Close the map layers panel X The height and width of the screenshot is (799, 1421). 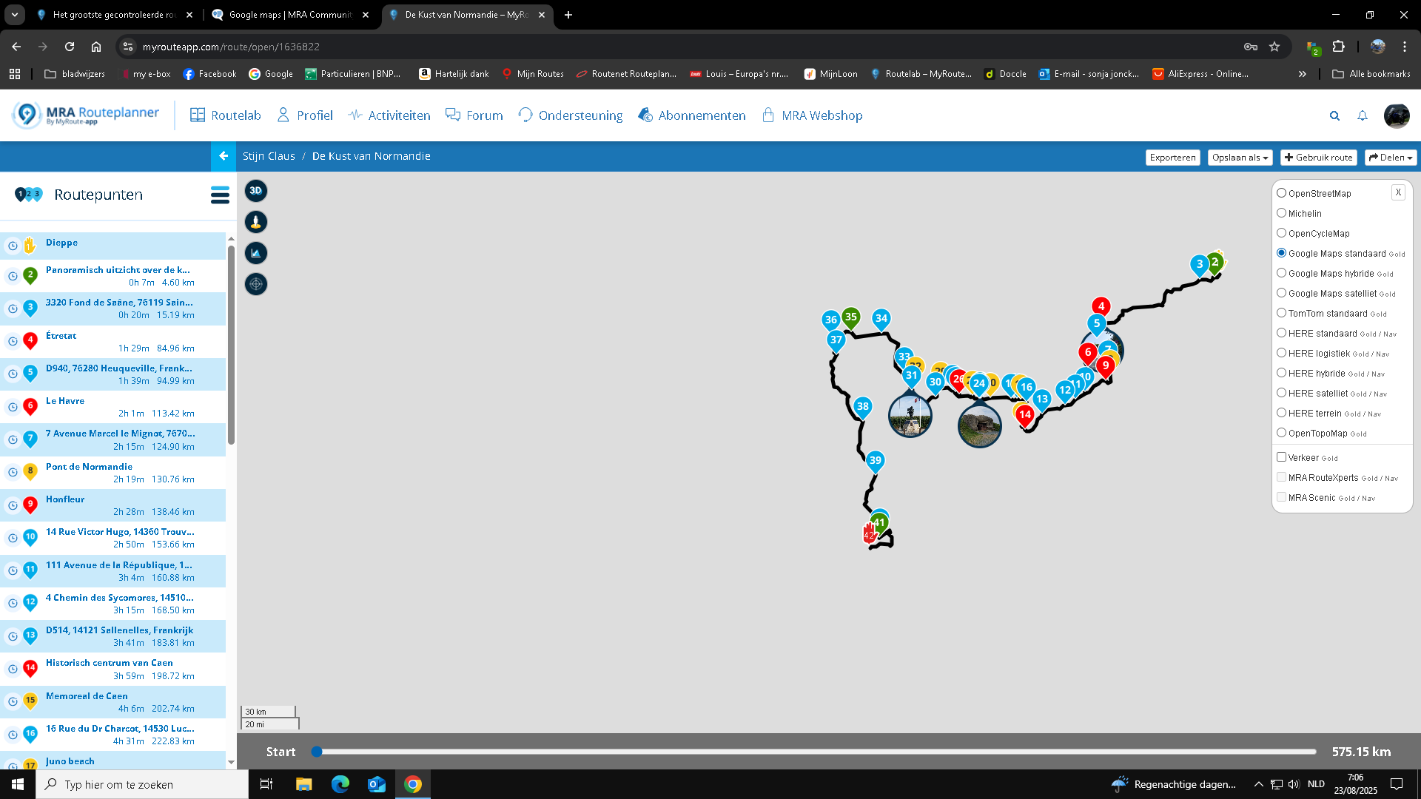1398,192
